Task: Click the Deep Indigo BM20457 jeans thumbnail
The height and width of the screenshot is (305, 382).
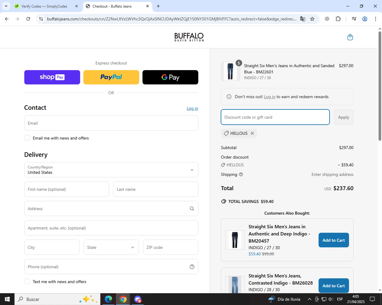Action: point(235,240)
